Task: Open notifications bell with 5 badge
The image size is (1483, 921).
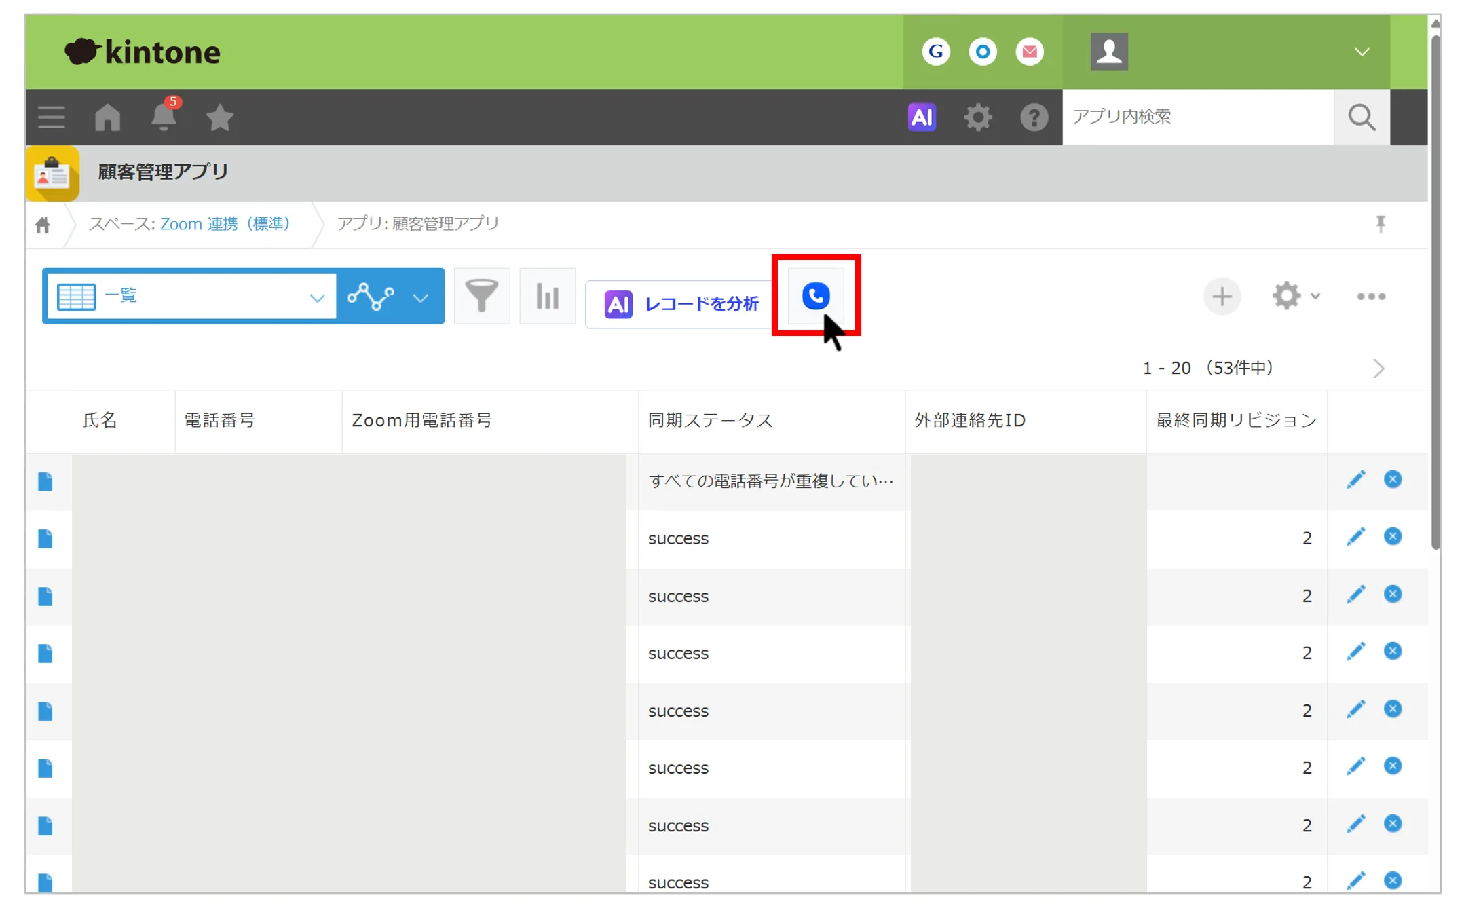Action: point(164,115)
